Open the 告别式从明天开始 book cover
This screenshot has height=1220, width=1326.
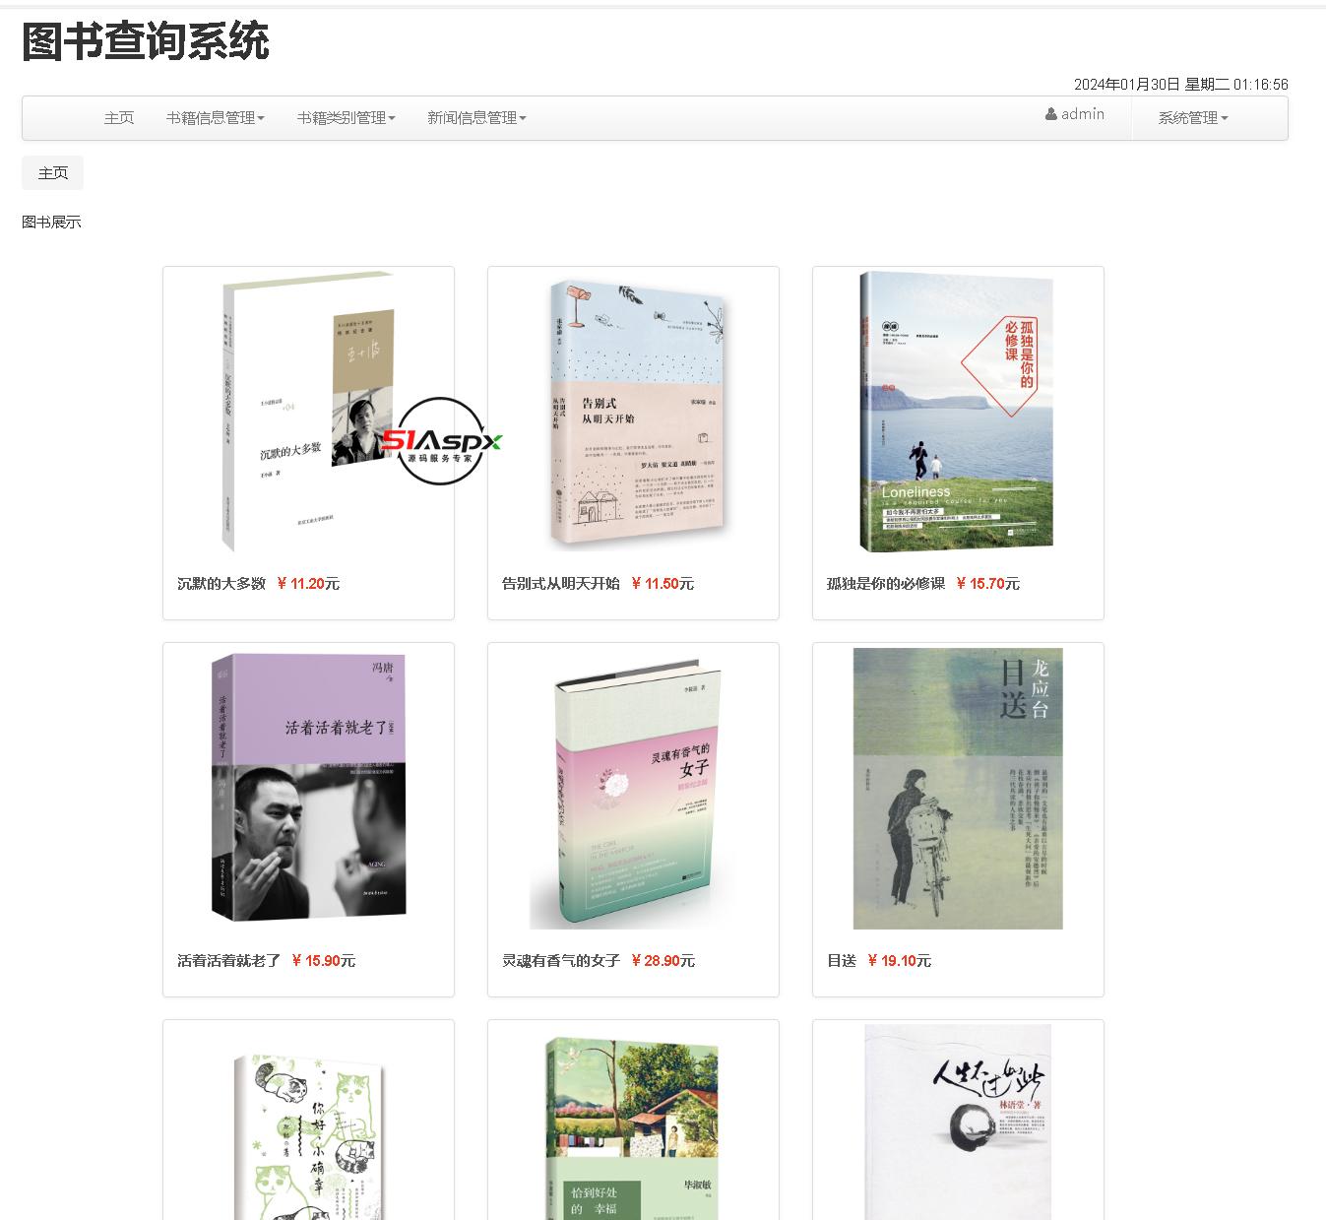click(638, 414)
